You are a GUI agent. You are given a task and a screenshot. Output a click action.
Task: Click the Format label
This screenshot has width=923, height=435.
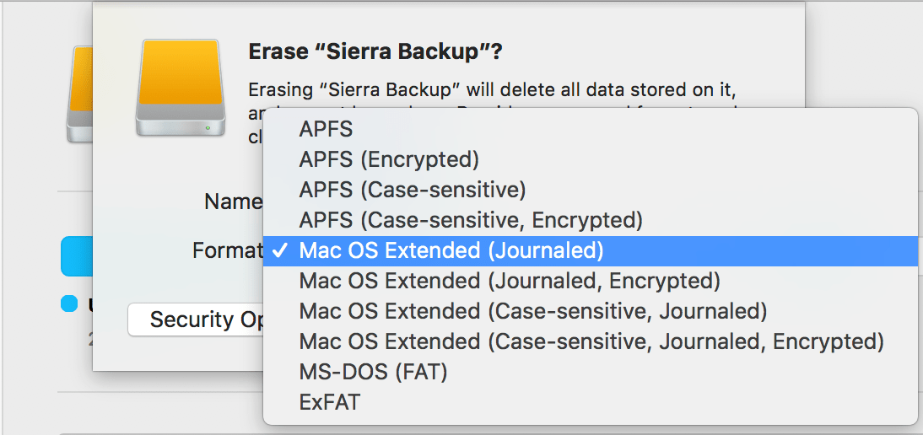[226, 251]
